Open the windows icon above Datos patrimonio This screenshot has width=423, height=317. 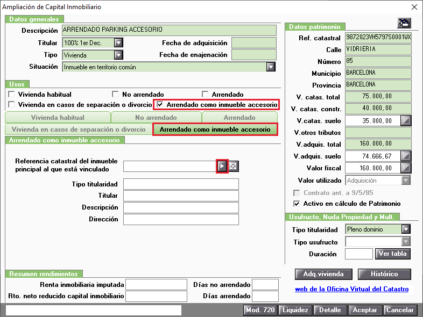point(404,23)
